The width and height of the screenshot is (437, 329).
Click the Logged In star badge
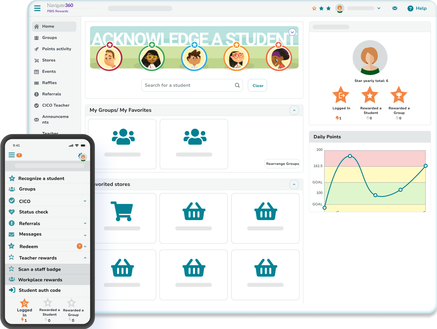(x=341, y=95)
